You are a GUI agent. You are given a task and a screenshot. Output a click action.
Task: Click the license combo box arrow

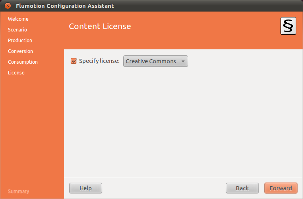(x=183, y=61)
